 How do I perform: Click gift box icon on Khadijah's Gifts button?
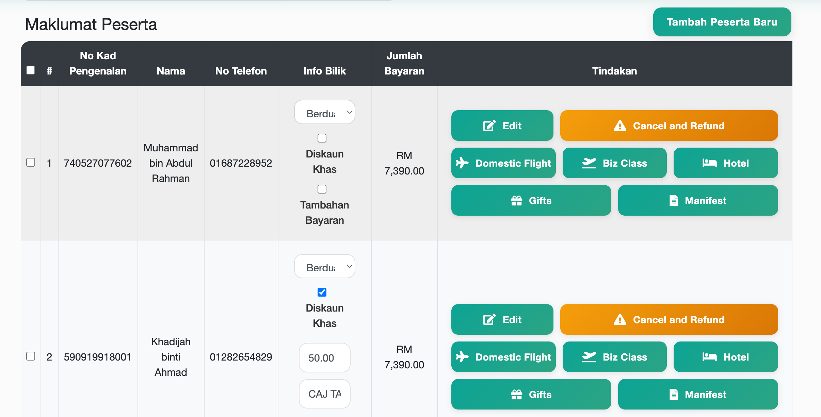[x=516, y=394]
